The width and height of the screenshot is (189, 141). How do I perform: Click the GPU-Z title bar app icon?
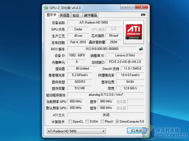click(x=46, y=8)
